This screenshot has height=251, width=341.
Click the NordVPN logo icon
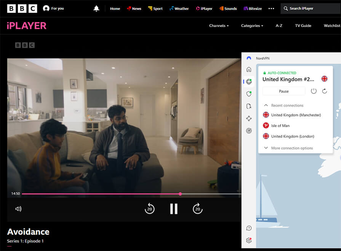249,58
